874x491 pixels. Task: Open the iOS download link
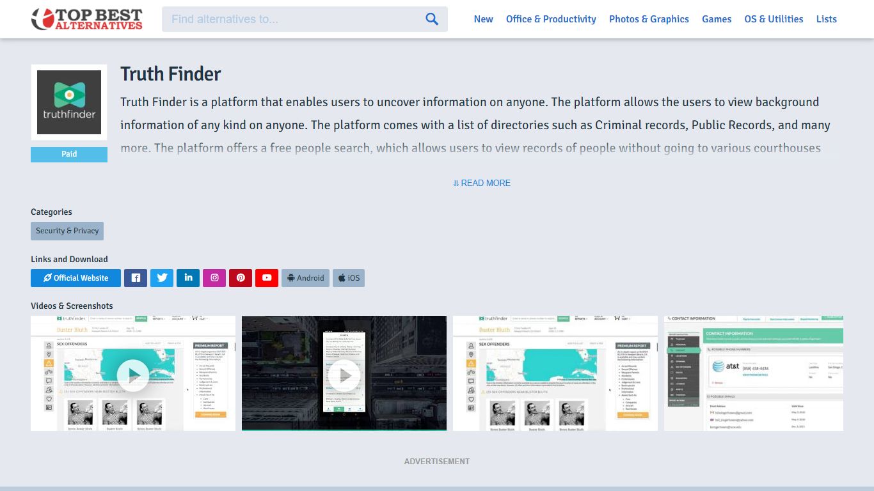(x=349, y=278)
